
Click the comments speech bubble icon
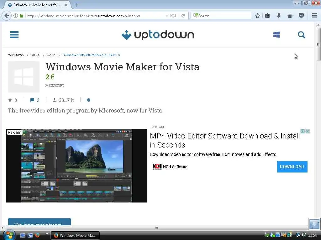click(x=32, y=100)
